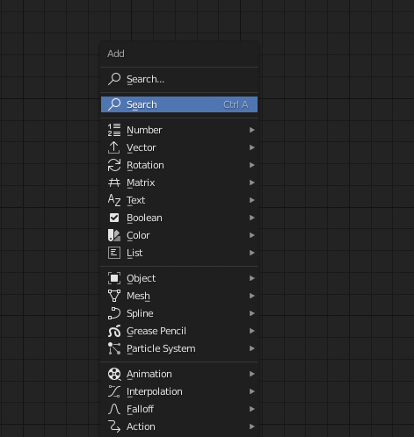
Task: Expand the Interpolation submenu arrow
Action: pos(251,391)
